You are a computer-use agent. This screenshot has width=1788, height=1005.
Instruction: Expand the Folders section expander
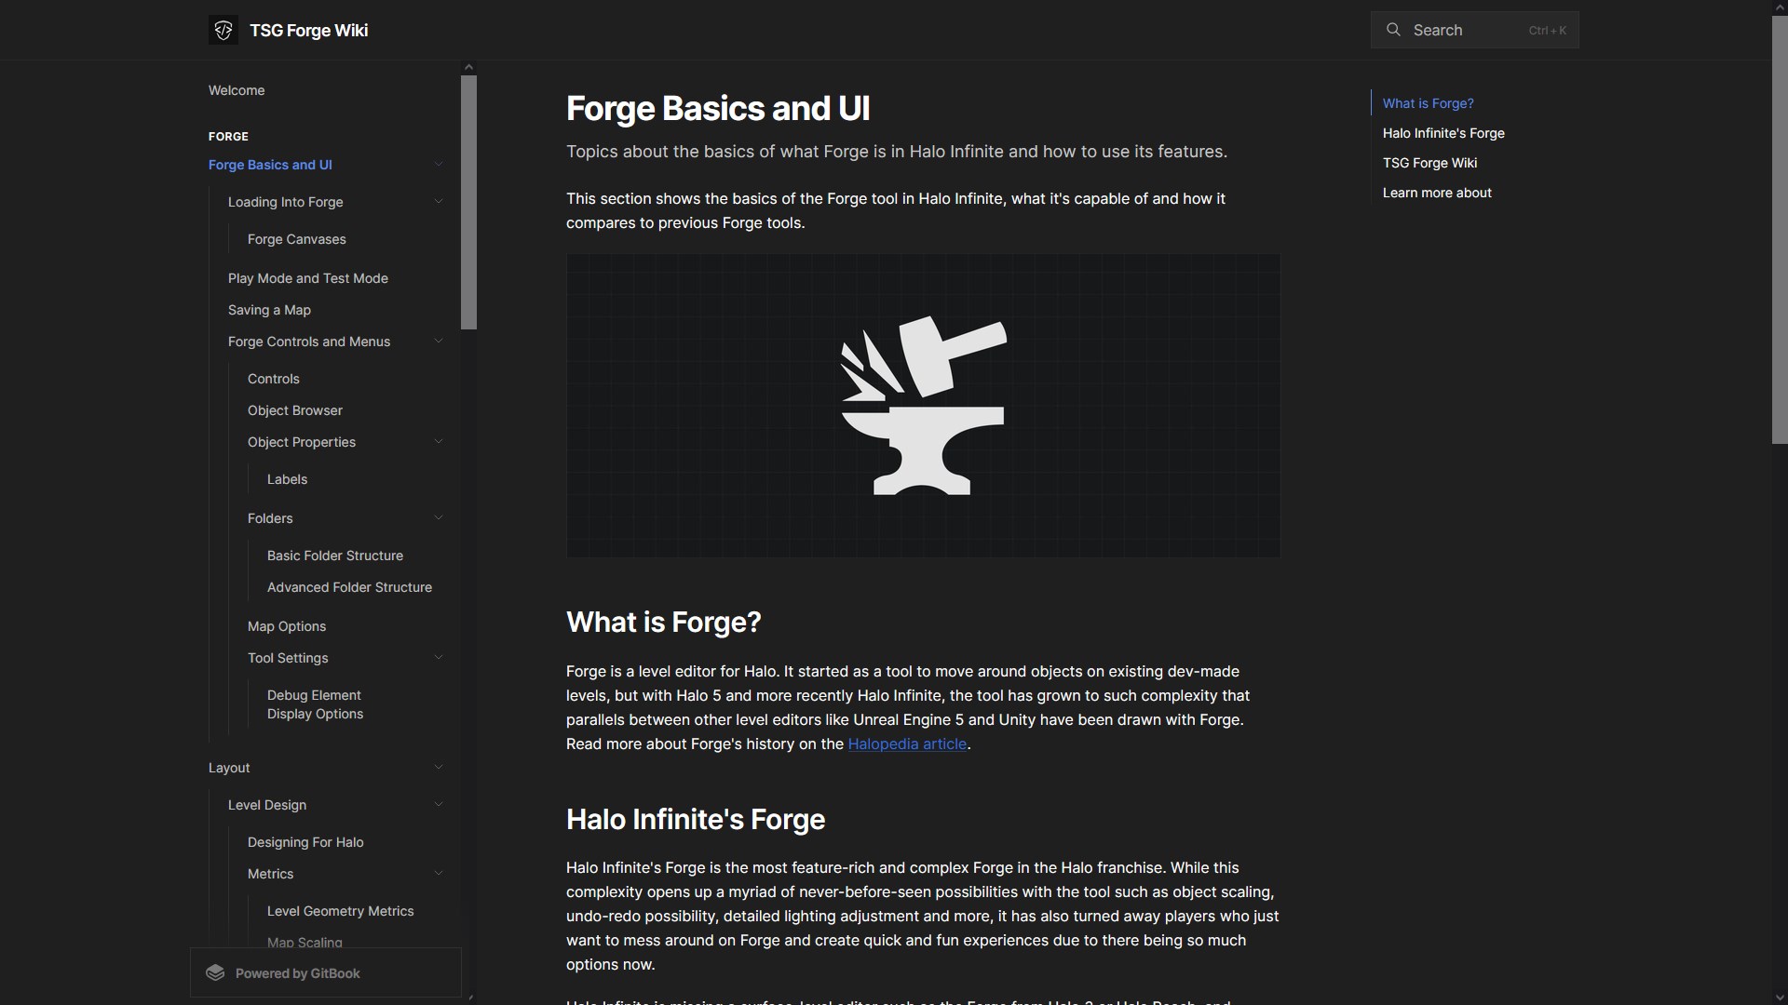(x=439, y=519)
